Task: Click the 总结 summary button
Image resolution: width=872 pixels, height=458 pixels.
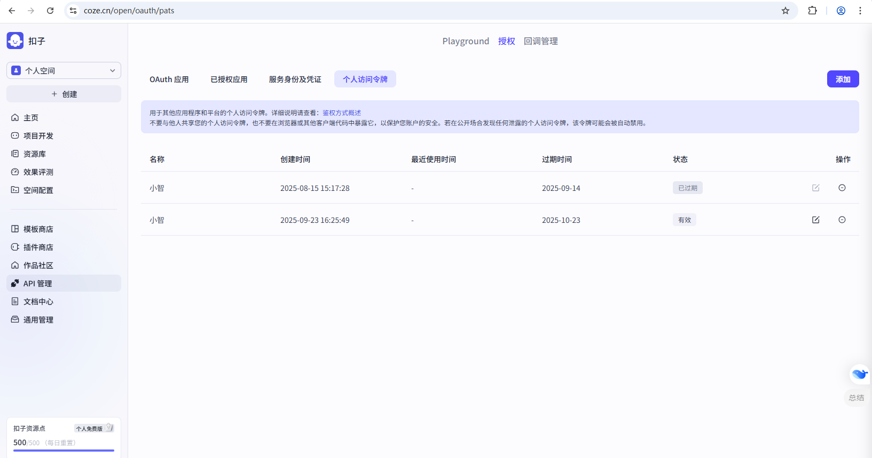Action: click(857, 398)
